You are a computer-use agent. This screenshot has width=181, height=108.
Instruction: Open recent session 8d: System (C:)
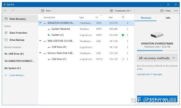pos(13,68)
